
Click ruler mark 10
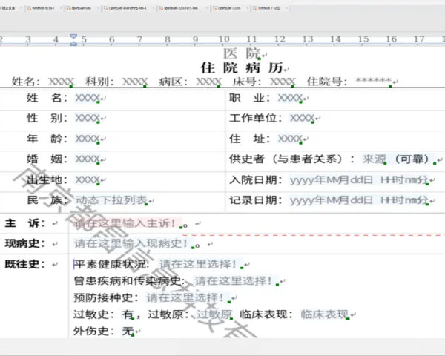[224, 39]
